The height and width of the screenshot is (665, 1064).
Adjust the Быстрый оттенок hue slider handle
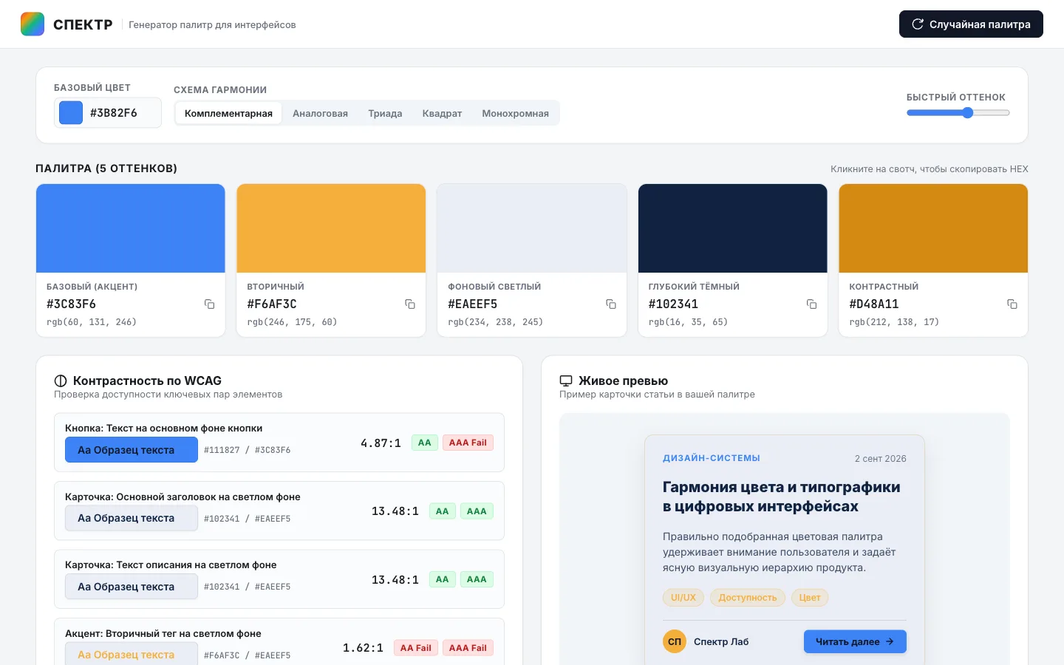point(967,113)
